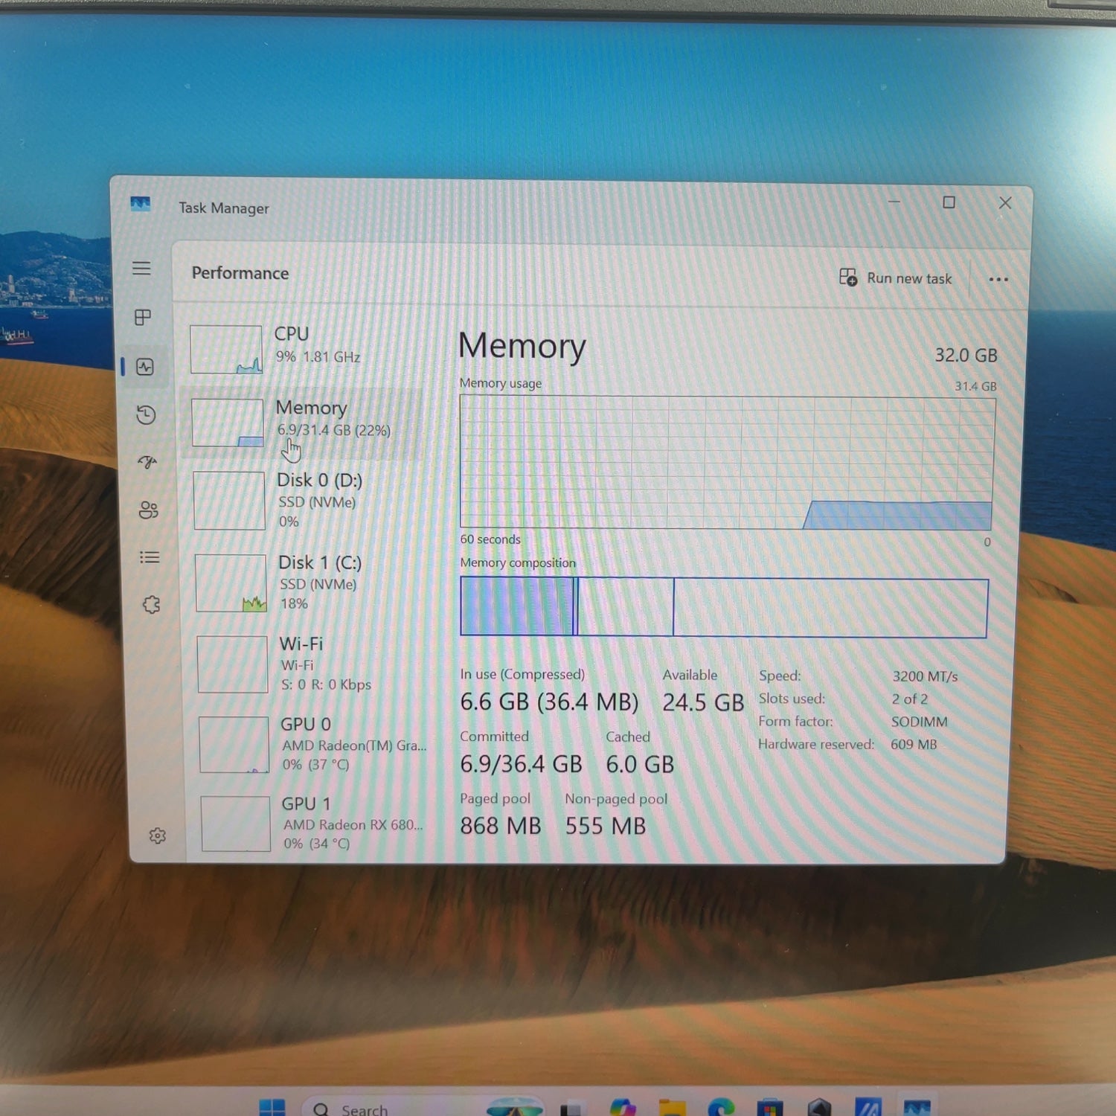Open the App history sidebar icon

(147, 414)
